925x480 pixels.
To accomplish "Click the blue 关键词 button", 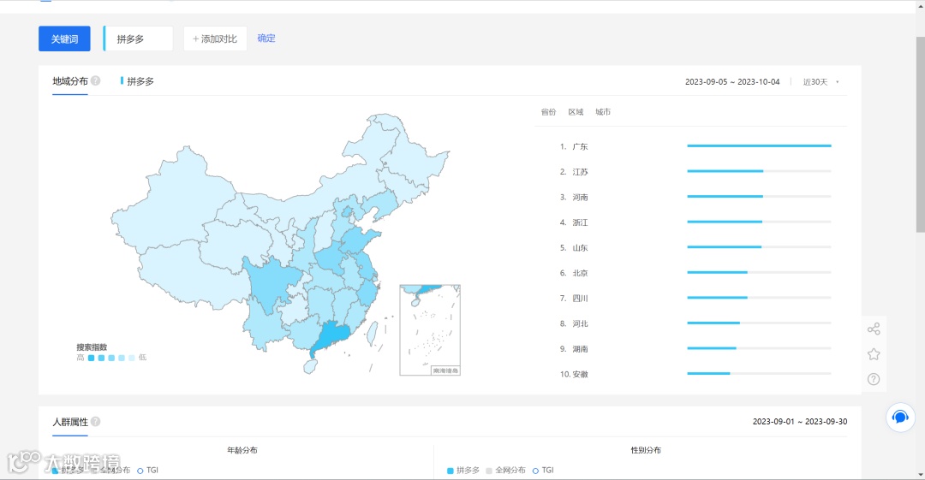I will [x=64, y=39].
